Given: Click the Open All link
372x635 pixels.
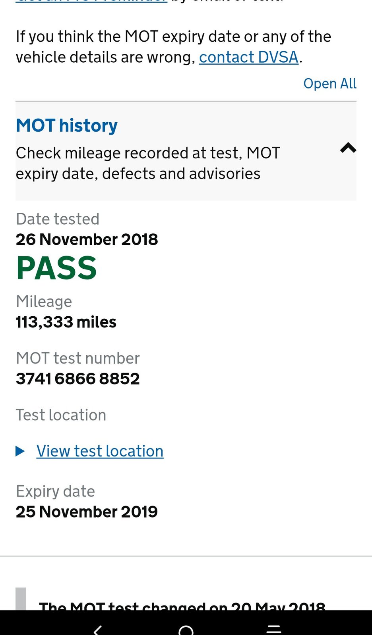Looking at the screenshot, I should click(329, 83).
